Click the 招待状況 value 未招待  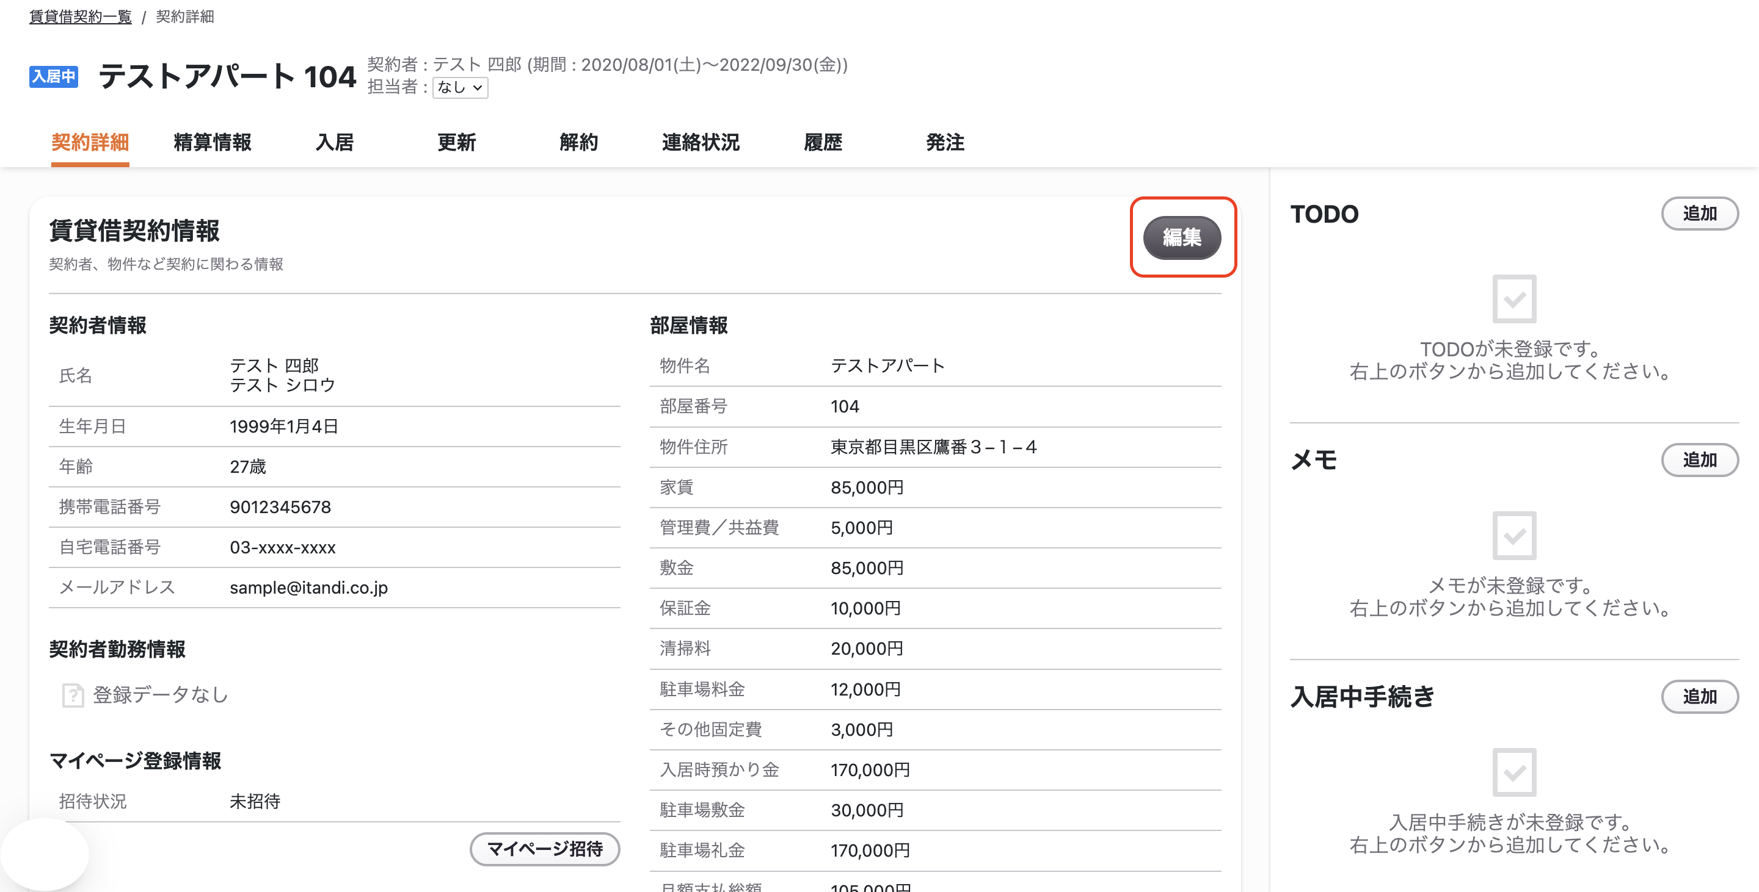pos(255,801)
